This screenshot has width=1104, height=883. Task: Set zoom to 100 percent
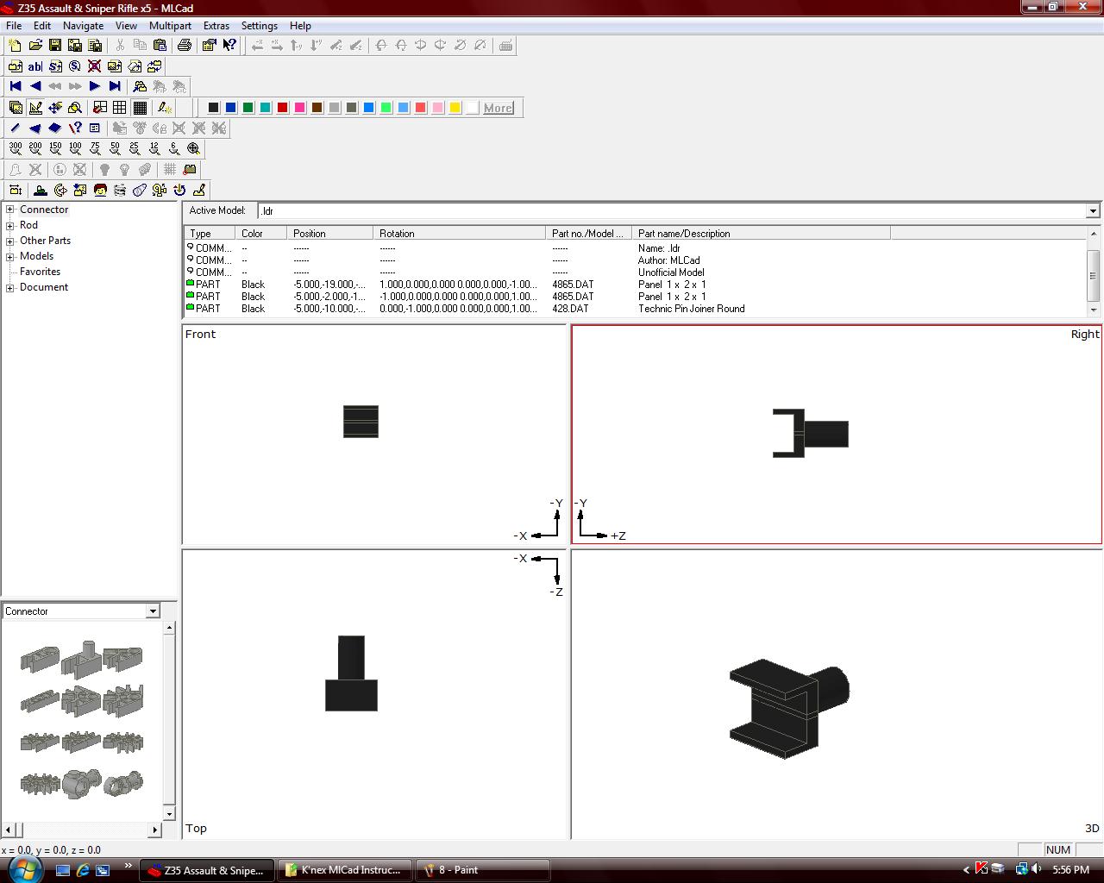75,149
